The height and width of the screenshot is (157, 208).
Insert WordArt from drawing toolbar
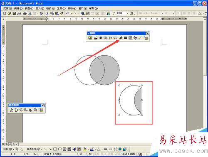pos(74,149)
